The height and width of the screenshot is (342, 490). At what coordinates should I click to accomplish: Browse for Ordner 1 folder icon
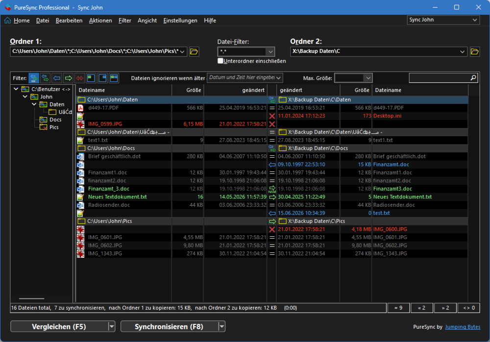click(194, 51)
